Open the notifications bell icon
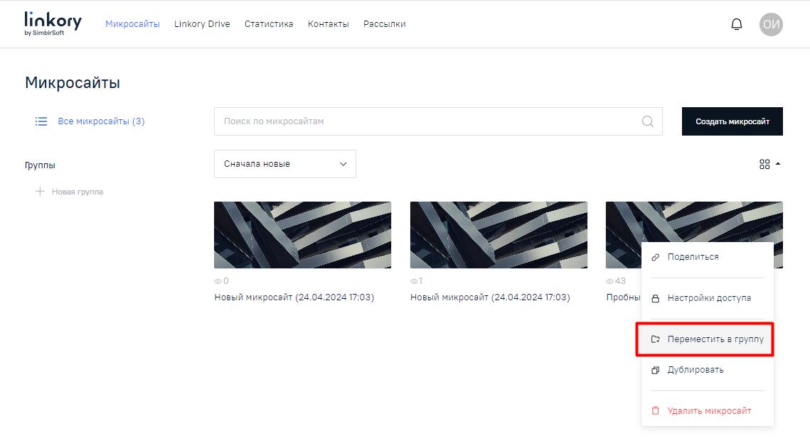 (737, 24)
